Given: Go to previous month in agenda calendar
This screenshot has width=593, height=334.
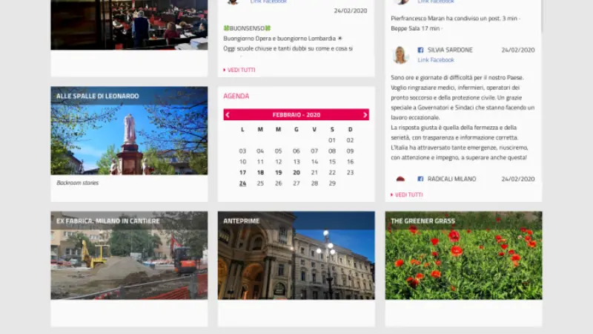Looking at the screenshot, I should coord(228,115).
